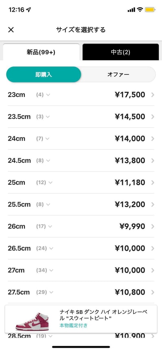This screenshot has width=162, height=351.
Task: Toggle to 即購入 buy-now mode
Action: [44, 75]
